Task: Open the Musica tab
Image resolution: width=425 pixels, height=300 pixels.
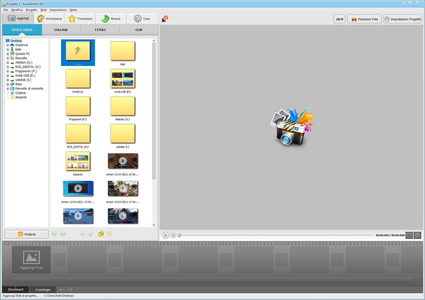Action: [x=111, y=19]
